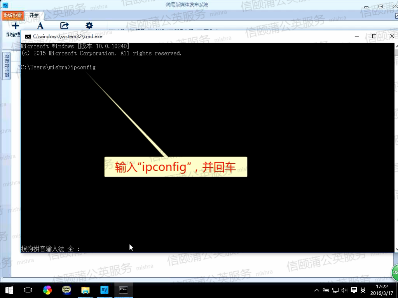Open the gear settings icon in ribbon
Viewport: 398px width, 298px height.
(89, 26)
